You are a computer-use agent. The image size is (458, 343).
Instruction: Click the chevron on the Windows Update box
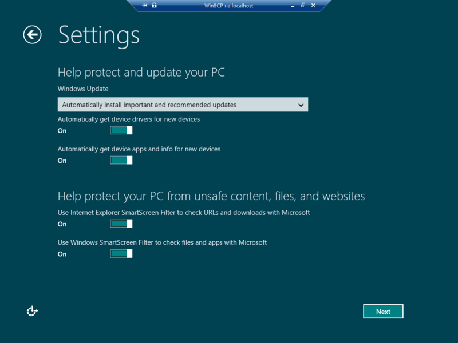301,105
